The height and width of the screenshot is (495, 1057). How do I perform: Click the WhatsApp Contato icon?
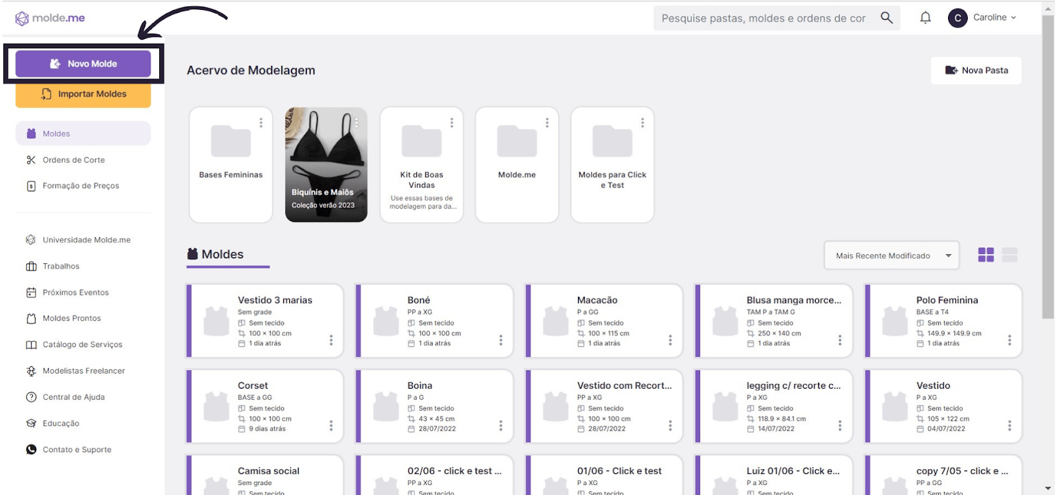(x=31, y=449)
